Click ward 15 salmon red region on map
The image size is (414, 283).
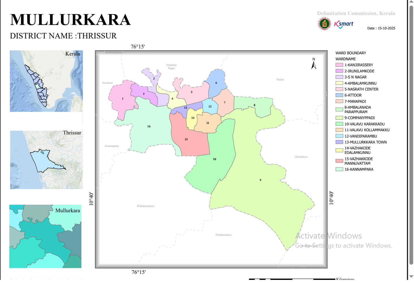(x=186, y=139)
